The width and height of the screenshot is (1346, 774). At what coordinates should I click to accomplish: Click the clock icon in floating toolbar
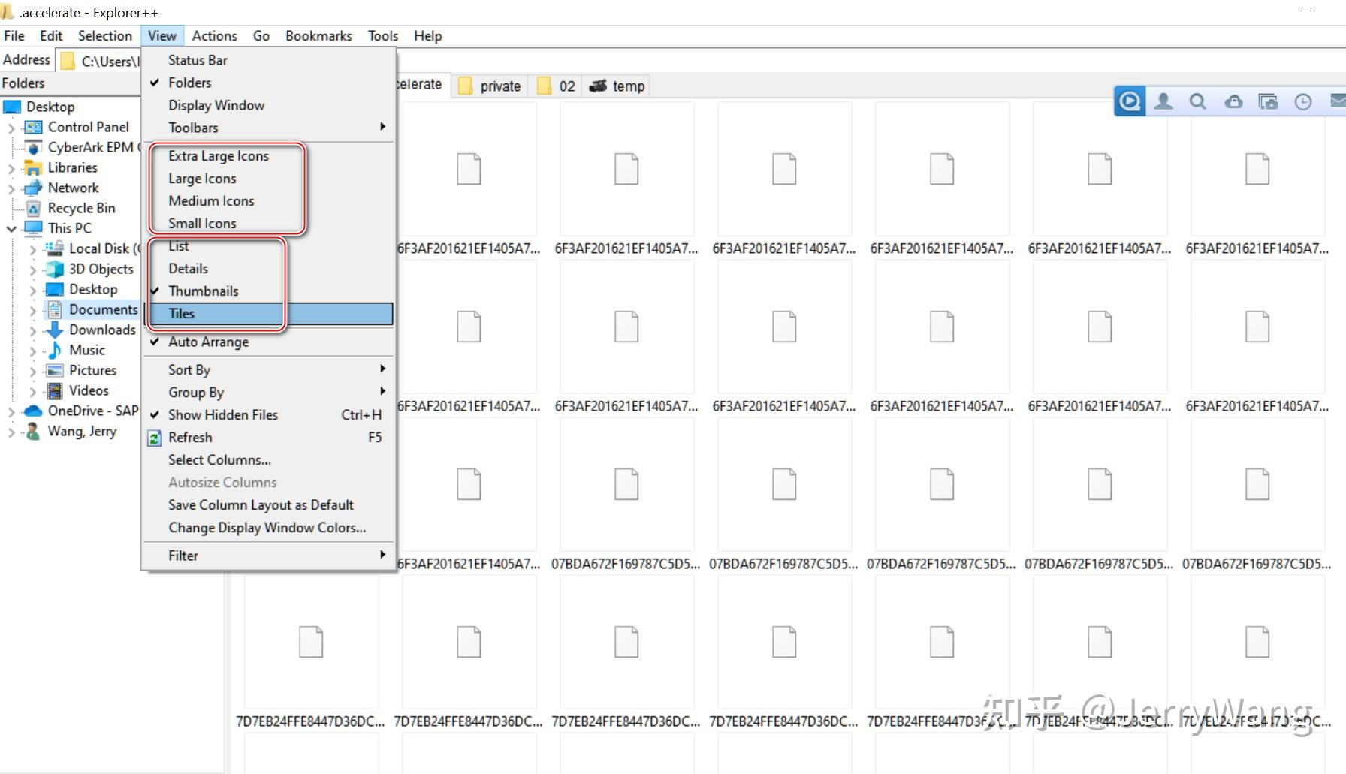point(1303,101)
